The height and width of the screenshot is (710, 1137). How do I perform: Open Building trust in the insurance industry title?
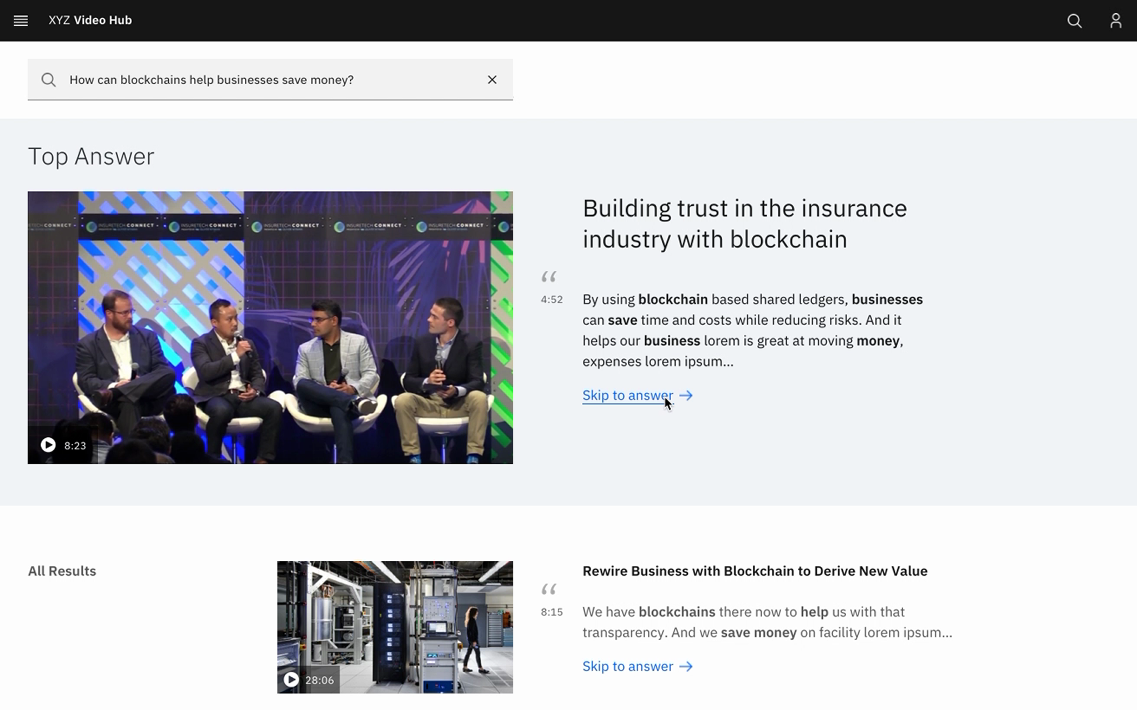point(744,224)
